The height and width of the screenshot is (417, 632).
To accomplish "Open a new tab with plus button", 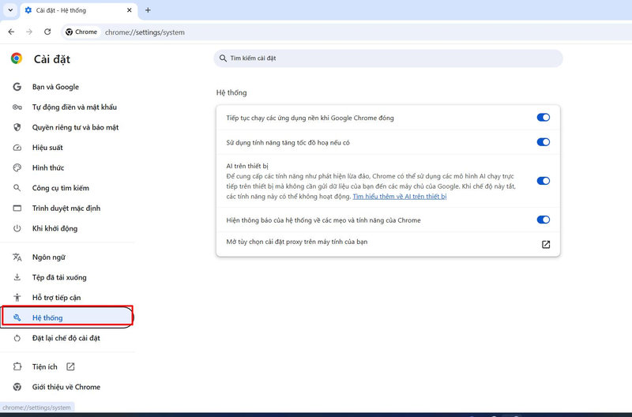I will pos(148,10).
